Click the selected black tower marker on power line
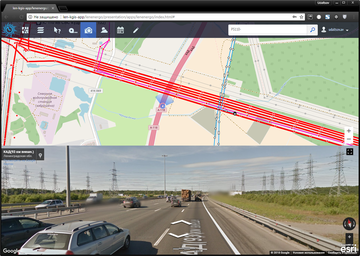Screen dimensions: 360x256 point(235,114)
